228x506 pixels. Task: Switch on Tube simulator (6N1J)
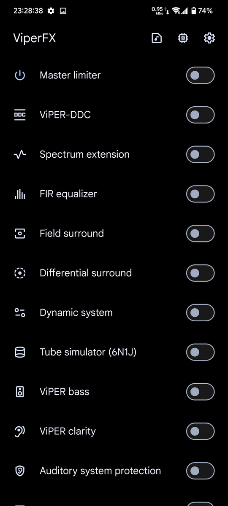201,352
